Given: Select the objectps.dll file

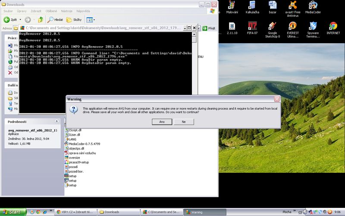Looking at the screenshot, I should 74,148.
